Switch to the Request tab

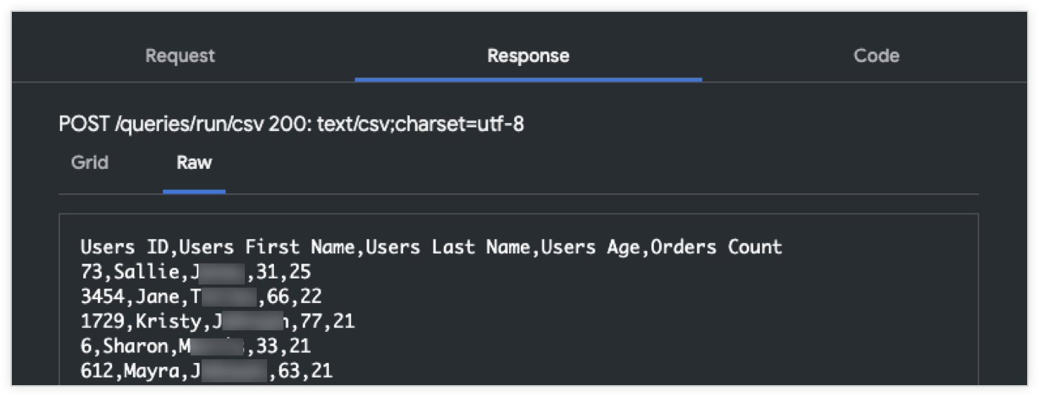tap(180, 56)
